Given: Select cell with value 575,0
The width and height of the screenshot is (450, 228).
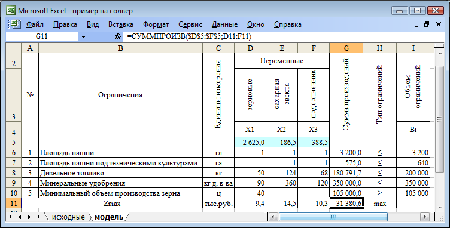Looking at the screenshot, I should [346, 163].
